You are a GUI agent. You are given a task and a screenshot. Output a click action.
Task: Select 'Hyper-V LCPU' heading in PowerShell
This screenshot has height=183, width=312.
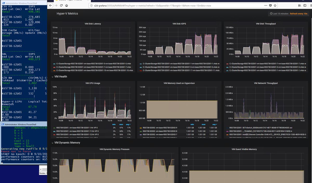(12, 102)
